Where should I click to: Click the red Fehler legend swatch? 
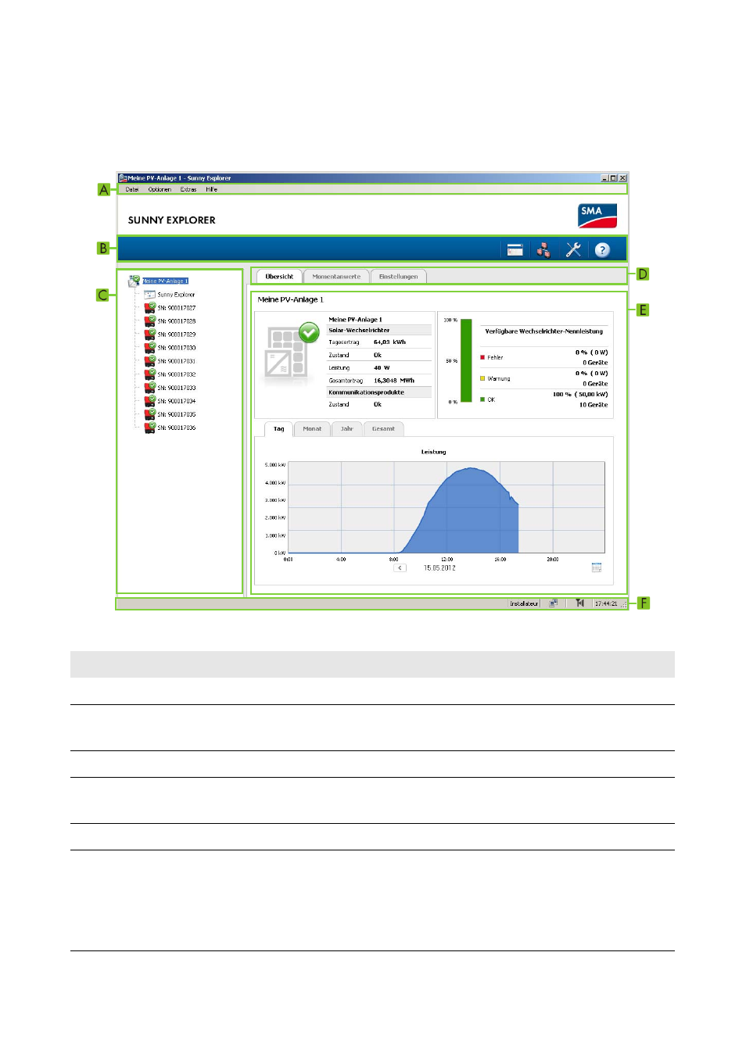tap(482, 357)
